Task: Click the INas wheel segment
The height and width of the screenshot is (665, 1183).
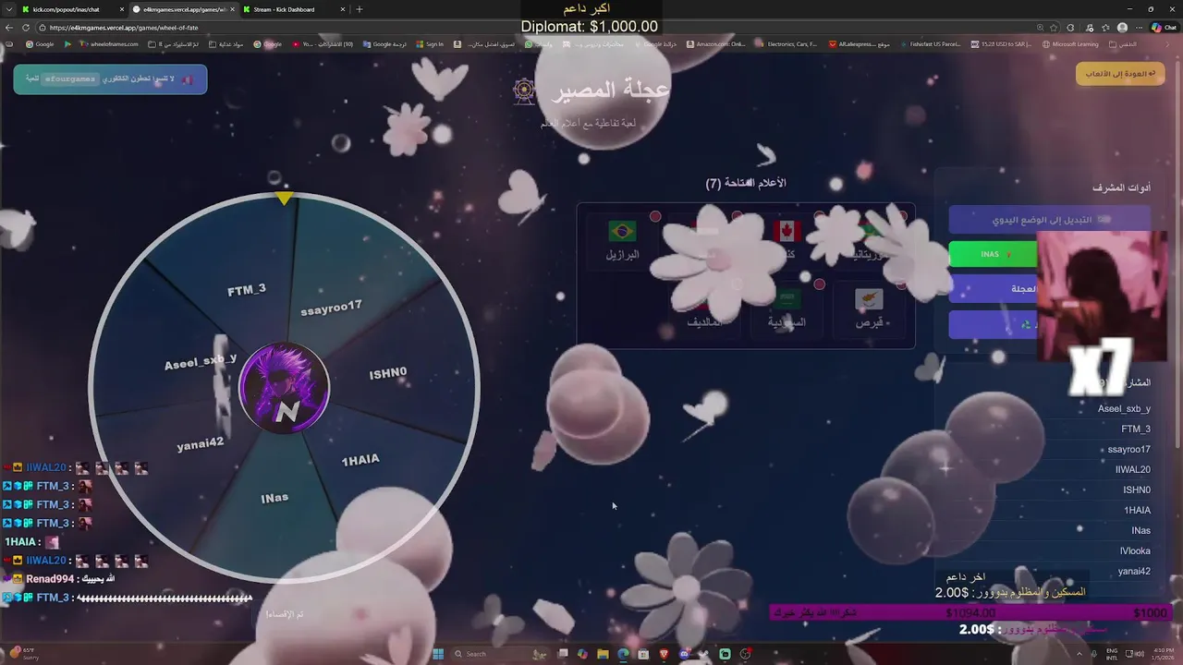Action: [x=274, y=498]
